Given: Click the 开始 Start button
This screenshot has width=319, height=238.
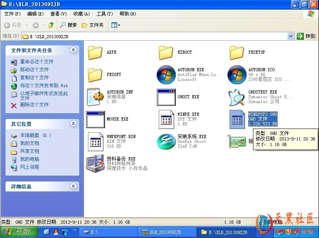Looking at the screenshot, I should [19, 232].
